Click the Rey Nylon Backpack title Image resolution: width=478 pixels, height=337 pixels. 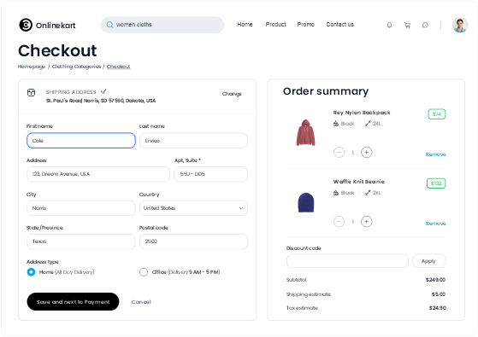tap(362, 113)
